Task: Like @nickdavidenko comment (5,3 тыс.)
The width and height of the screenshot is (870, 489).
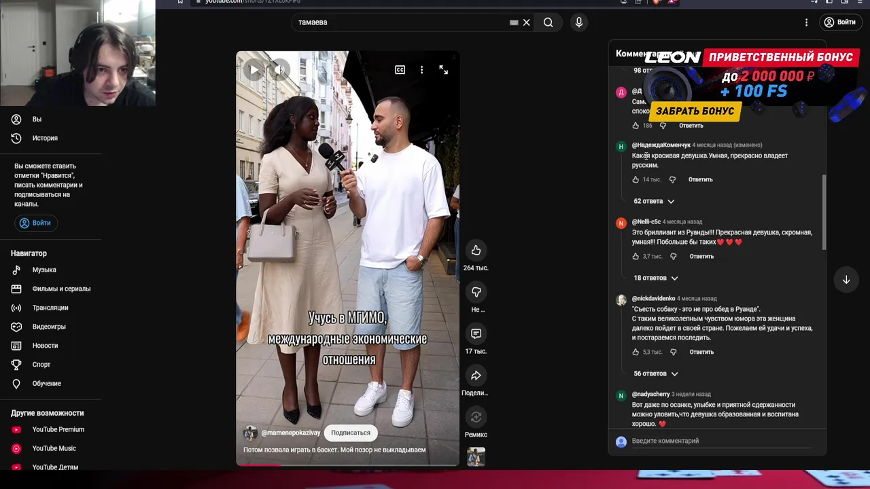Action: point(636,352)
